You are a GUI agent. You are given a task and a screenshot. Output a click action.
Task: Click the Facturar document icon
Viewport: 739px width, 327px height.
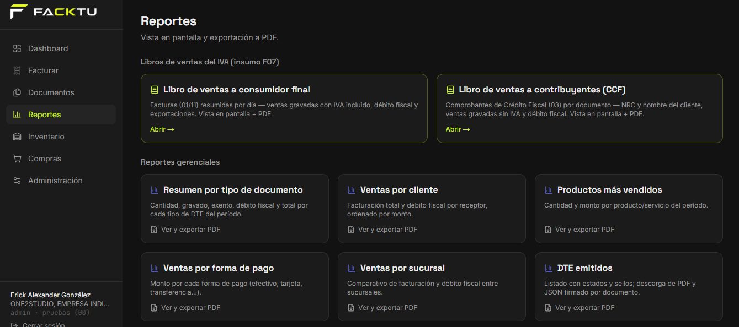(17, 70)
